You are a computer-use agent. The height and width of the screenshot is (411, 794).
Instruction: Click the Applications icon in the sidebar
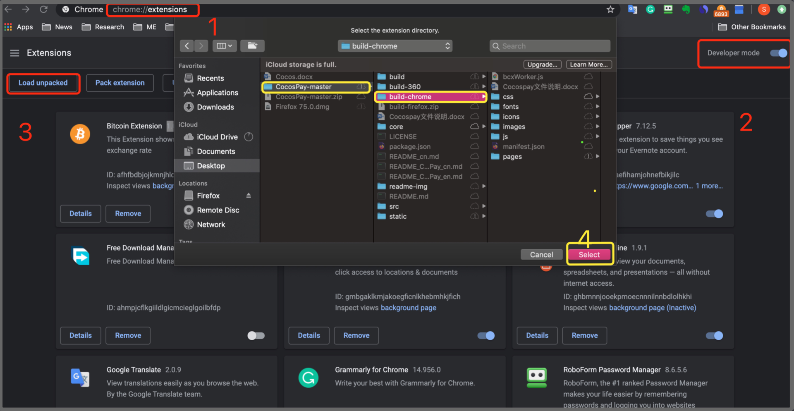click(x=189, y=93)
